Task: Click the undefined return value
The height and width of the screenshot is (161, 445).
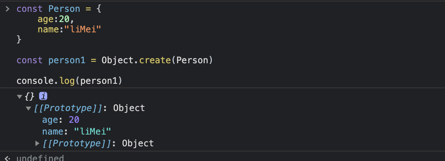Action: click(x=40, y=158)
